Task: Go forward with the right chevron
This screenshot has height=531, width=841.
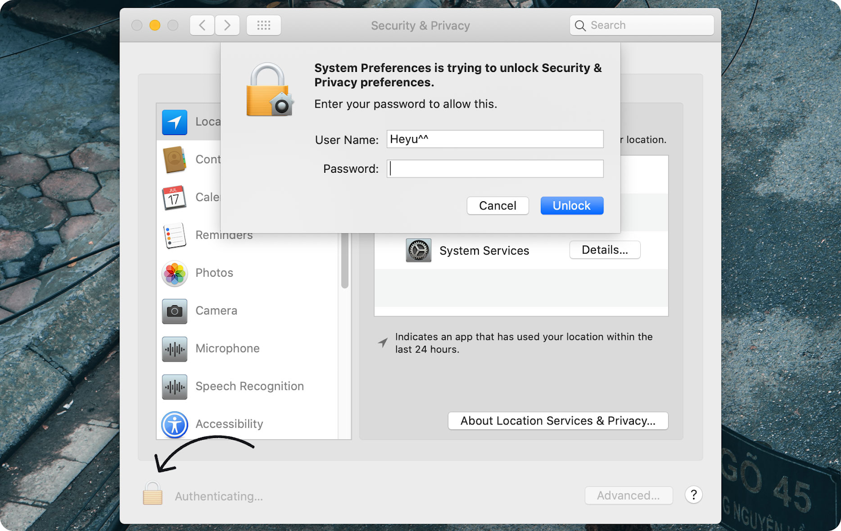Action: tap(227, 25)
